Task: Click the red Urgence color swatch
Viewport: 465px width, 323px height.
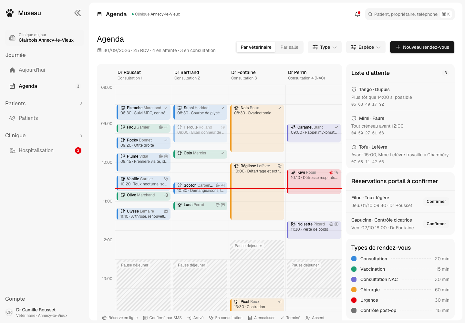Action: (x=354, y=300)
